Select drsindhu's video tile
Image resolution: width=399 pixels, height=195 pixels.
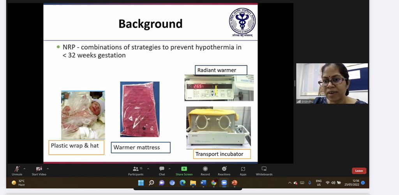point(332,83)
